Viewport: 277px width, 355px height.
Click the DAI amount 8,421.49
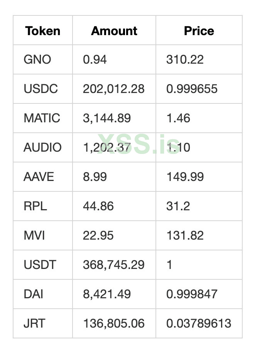click(107, 294)
